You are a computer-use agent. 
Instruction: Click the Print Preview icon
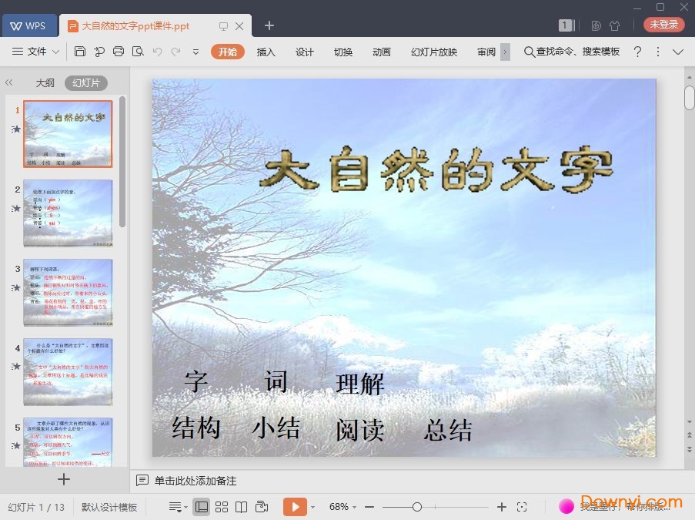coord(139,52)
